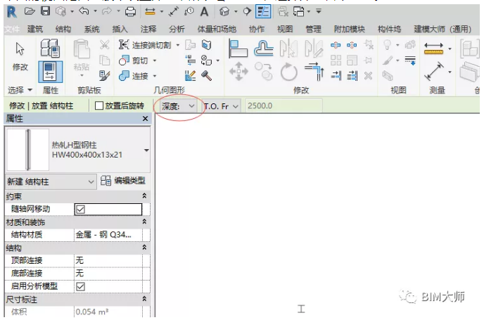Click the Open folder icon
This screenshot has height=320, width=484.
point(30,12)
